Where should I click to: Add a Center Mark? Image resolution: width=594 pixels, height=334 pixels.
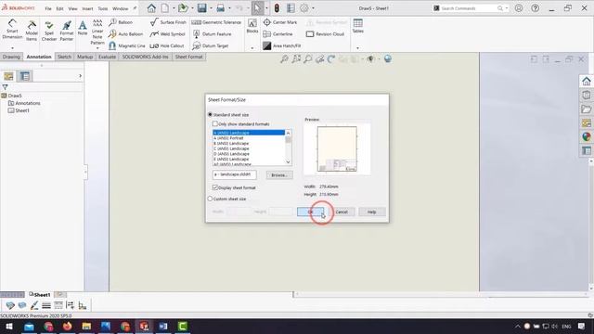[x=280, y=22]
